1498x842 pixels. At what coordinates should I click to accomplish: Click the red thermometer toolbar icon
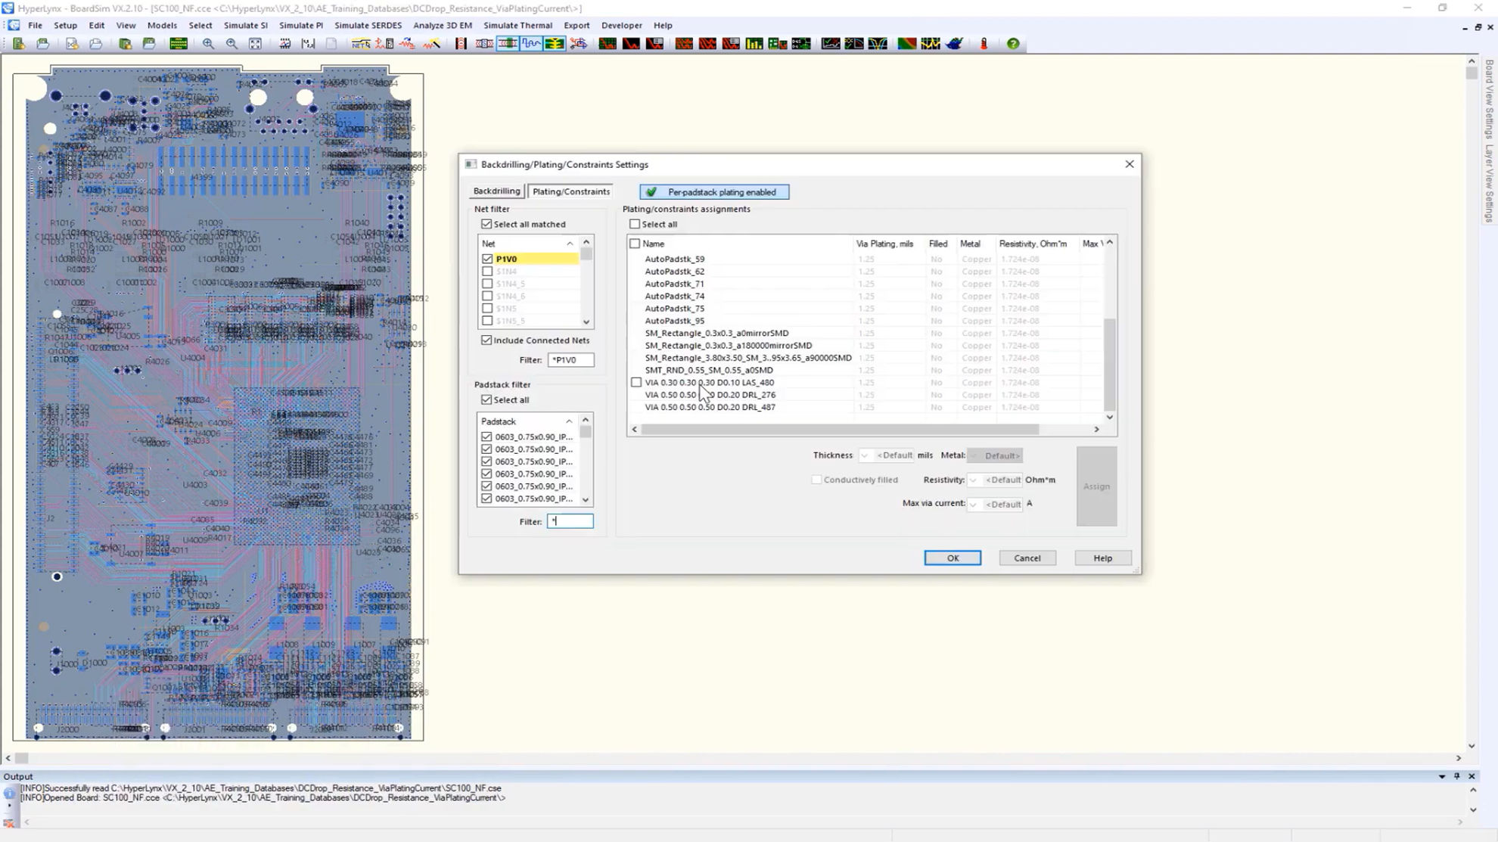pyautogui.click(x=984, y=44)
